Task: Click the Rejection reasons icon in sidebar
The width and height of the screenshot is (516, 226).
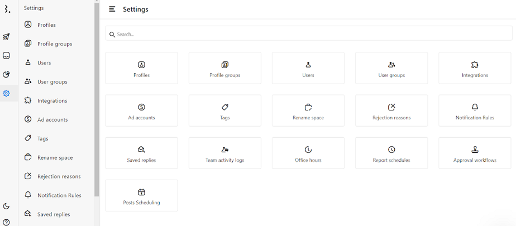Action: (x=28, y=176)
